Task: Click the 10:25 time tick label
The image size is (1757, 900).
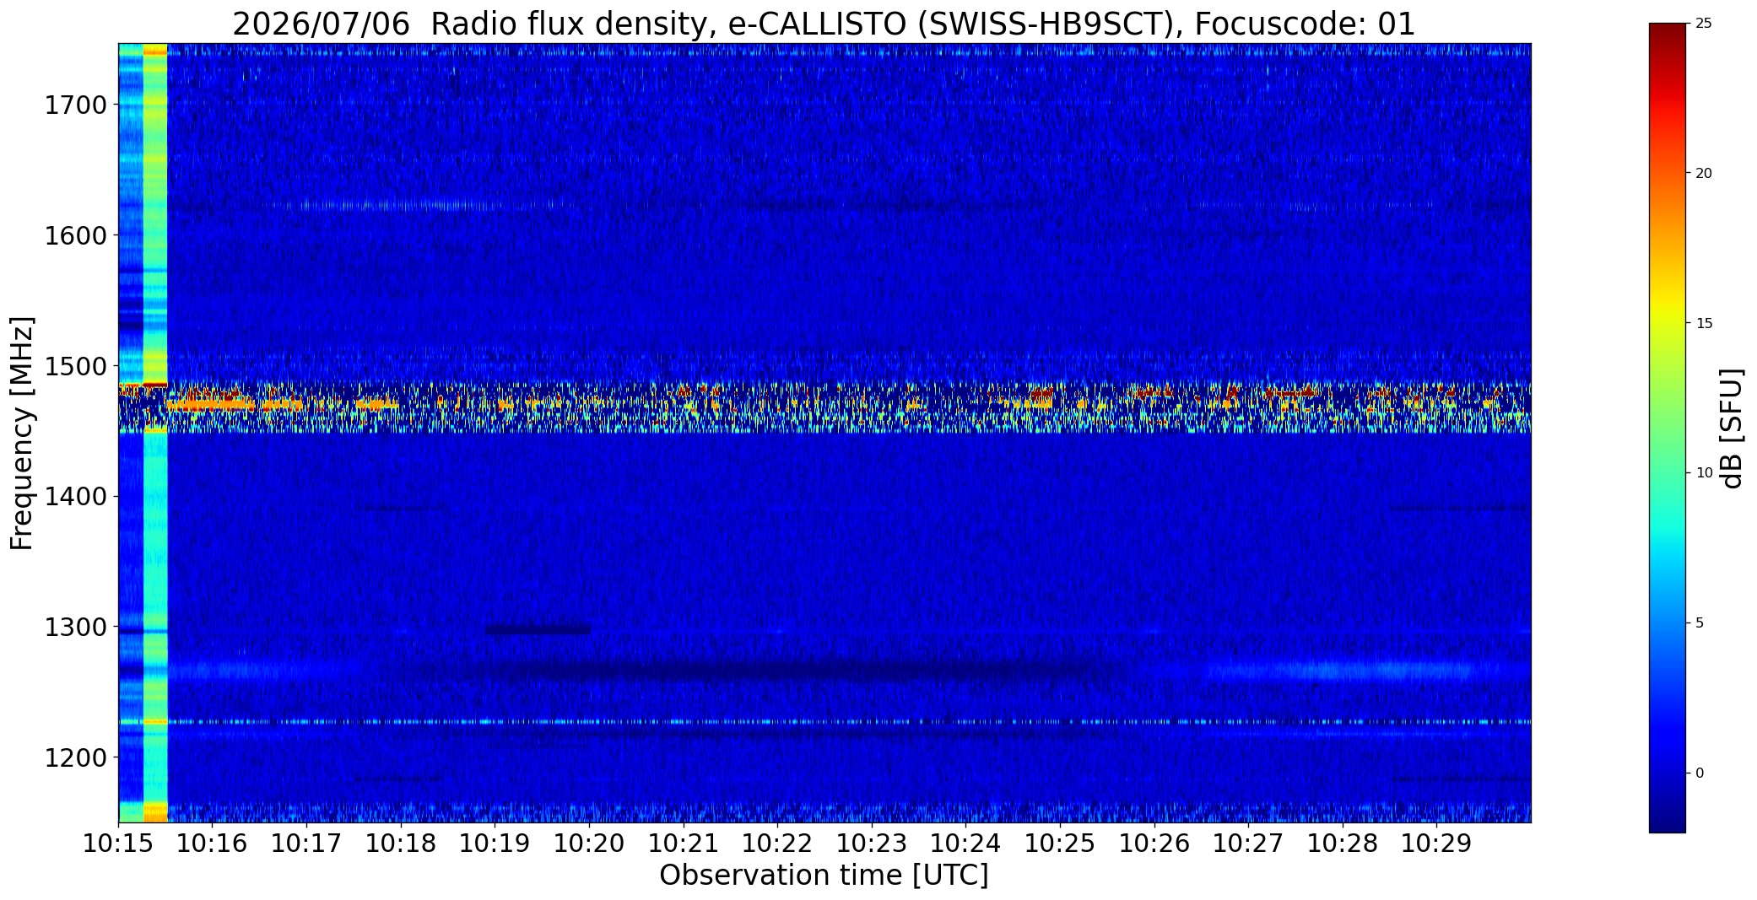Action: [1060, 843]
